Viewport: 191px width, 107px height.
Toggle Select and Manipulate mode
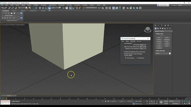click(63, 8)
